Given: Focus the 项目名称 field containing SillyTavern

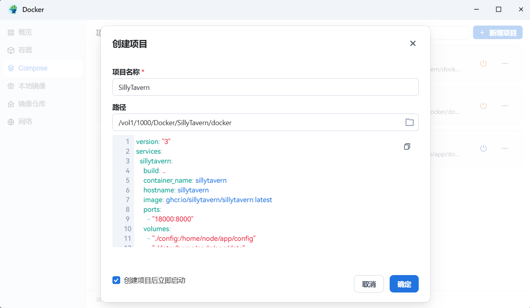Looking at the screenshot, I should click(x=266, y=87).
